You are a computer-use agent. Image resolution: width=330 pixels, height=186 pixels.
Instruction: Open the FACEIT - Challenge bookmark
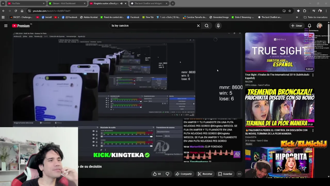pos(21,17)
